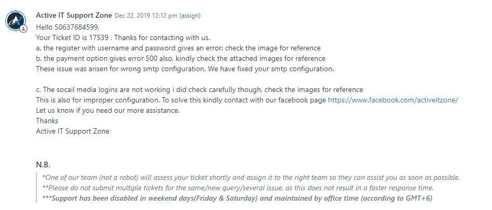Click the 'Your Ticket ID is 17539' line
Viewport: 492px width, 210px height.
point(123,37)
